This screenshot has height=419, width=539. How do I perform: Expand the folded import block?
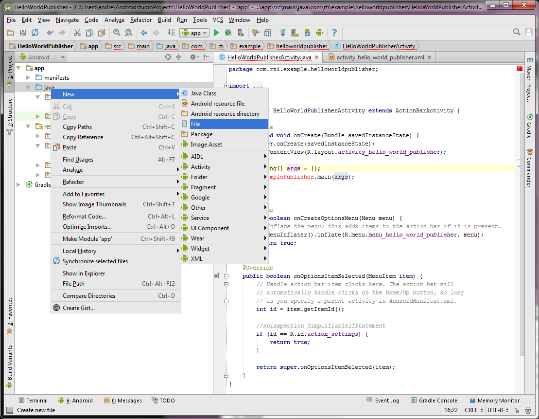[x=226, y=86]
